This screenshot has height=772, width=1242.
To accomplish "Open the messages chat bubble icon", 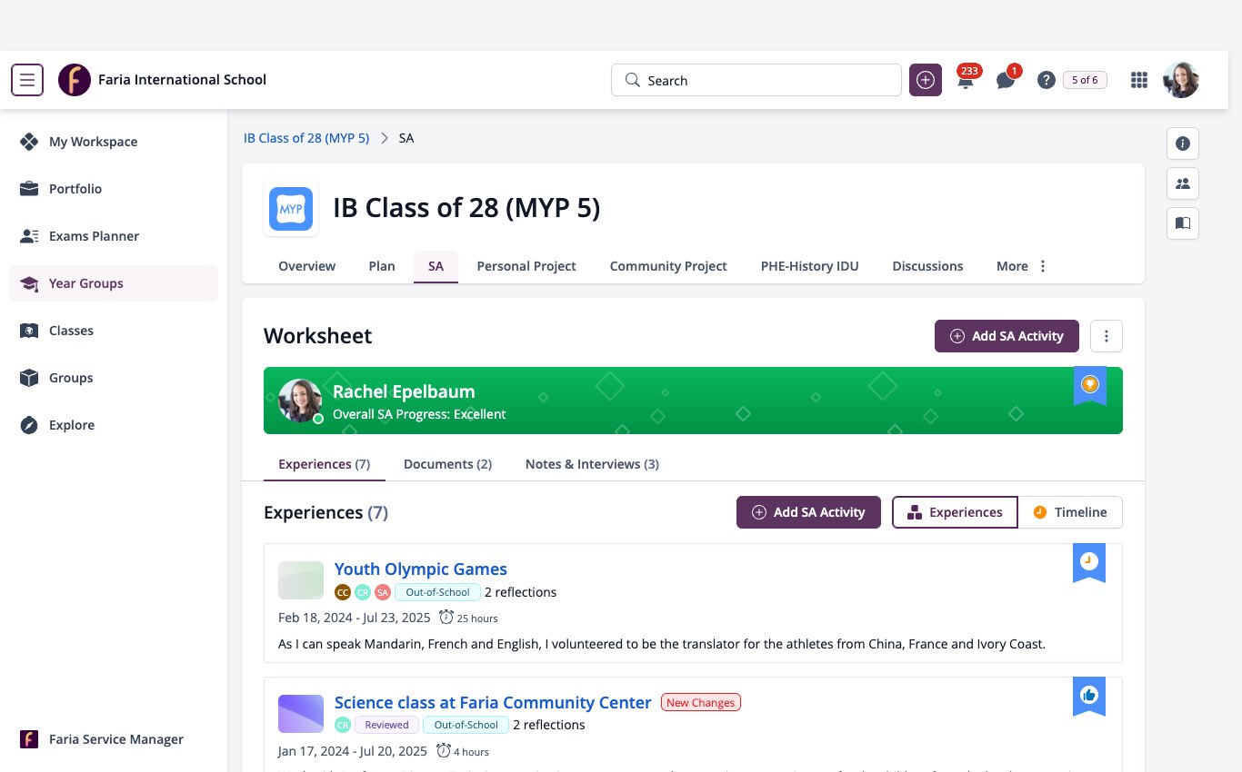I will point(1006,80).
